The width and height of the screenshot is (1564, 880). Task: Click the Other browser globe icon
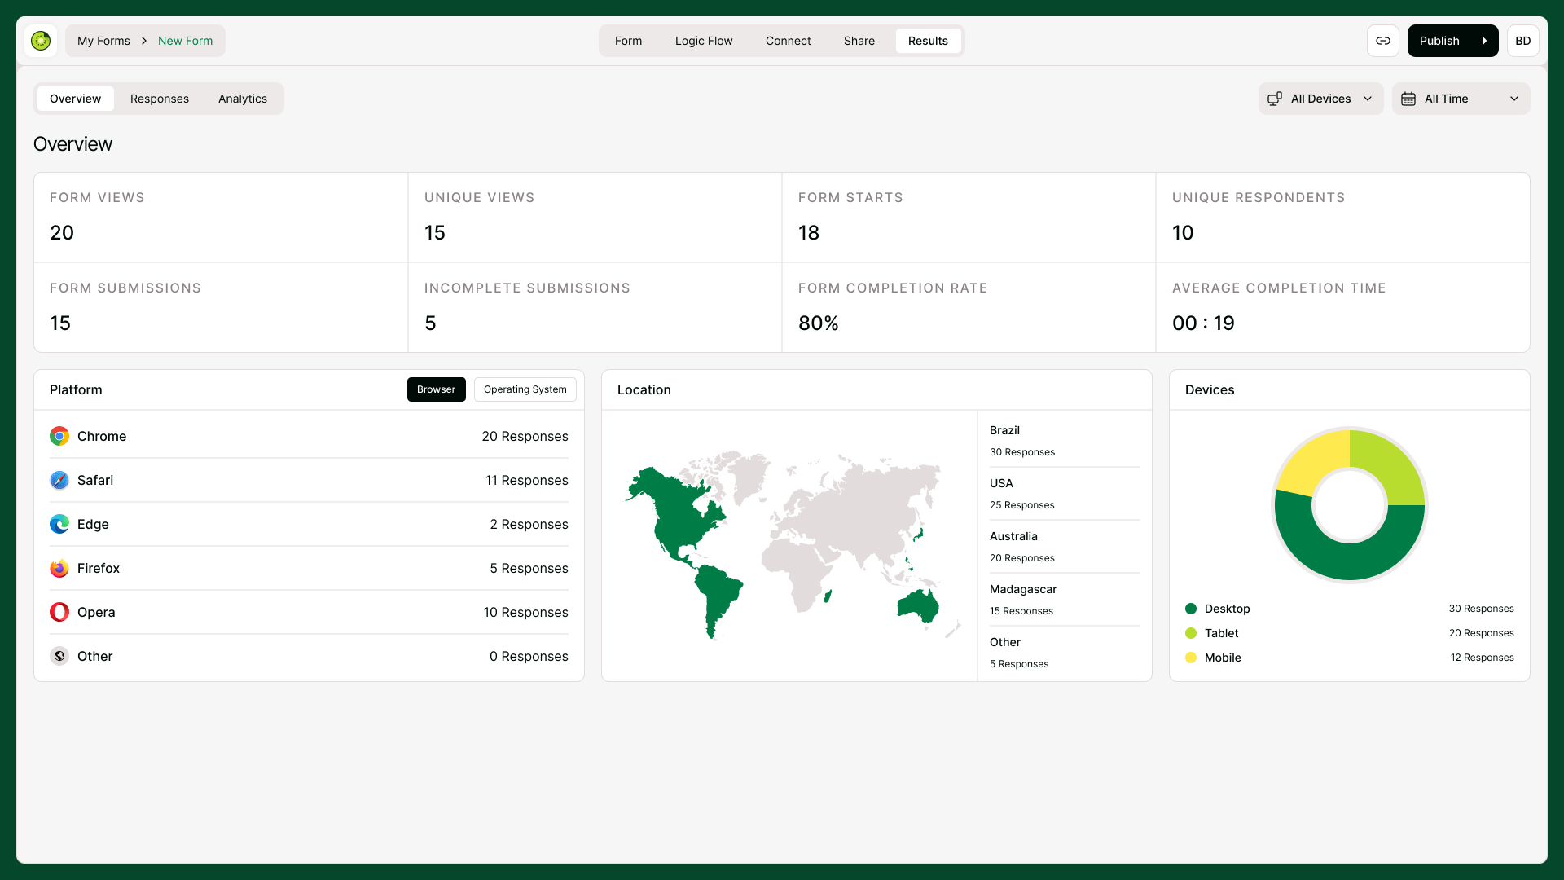(x=59, y=656)
